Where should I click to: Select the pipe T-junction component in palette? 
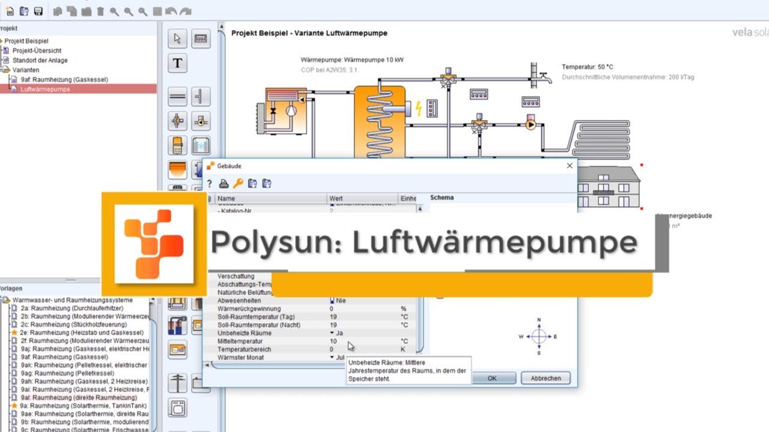click(x=201, y=96)
